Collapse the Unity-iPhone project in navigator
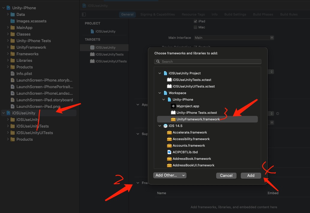Image resolution: width=310 pixels, height=213 pixels. (x=4, y=8)
